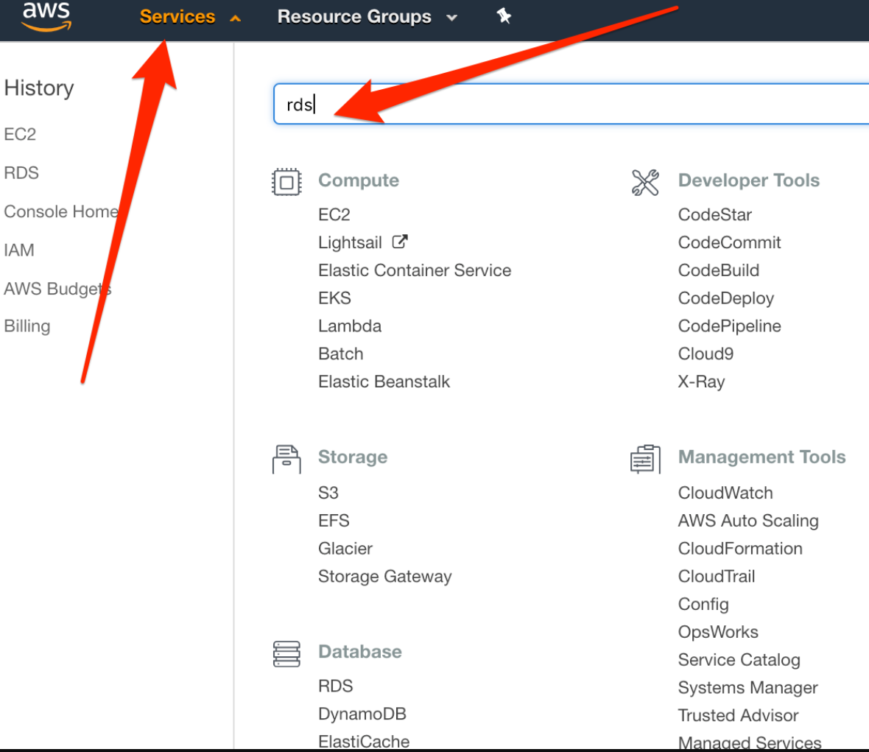Open the CodeStar service
Viewport: 869px width, 752px height.
(x=715, y=214)
